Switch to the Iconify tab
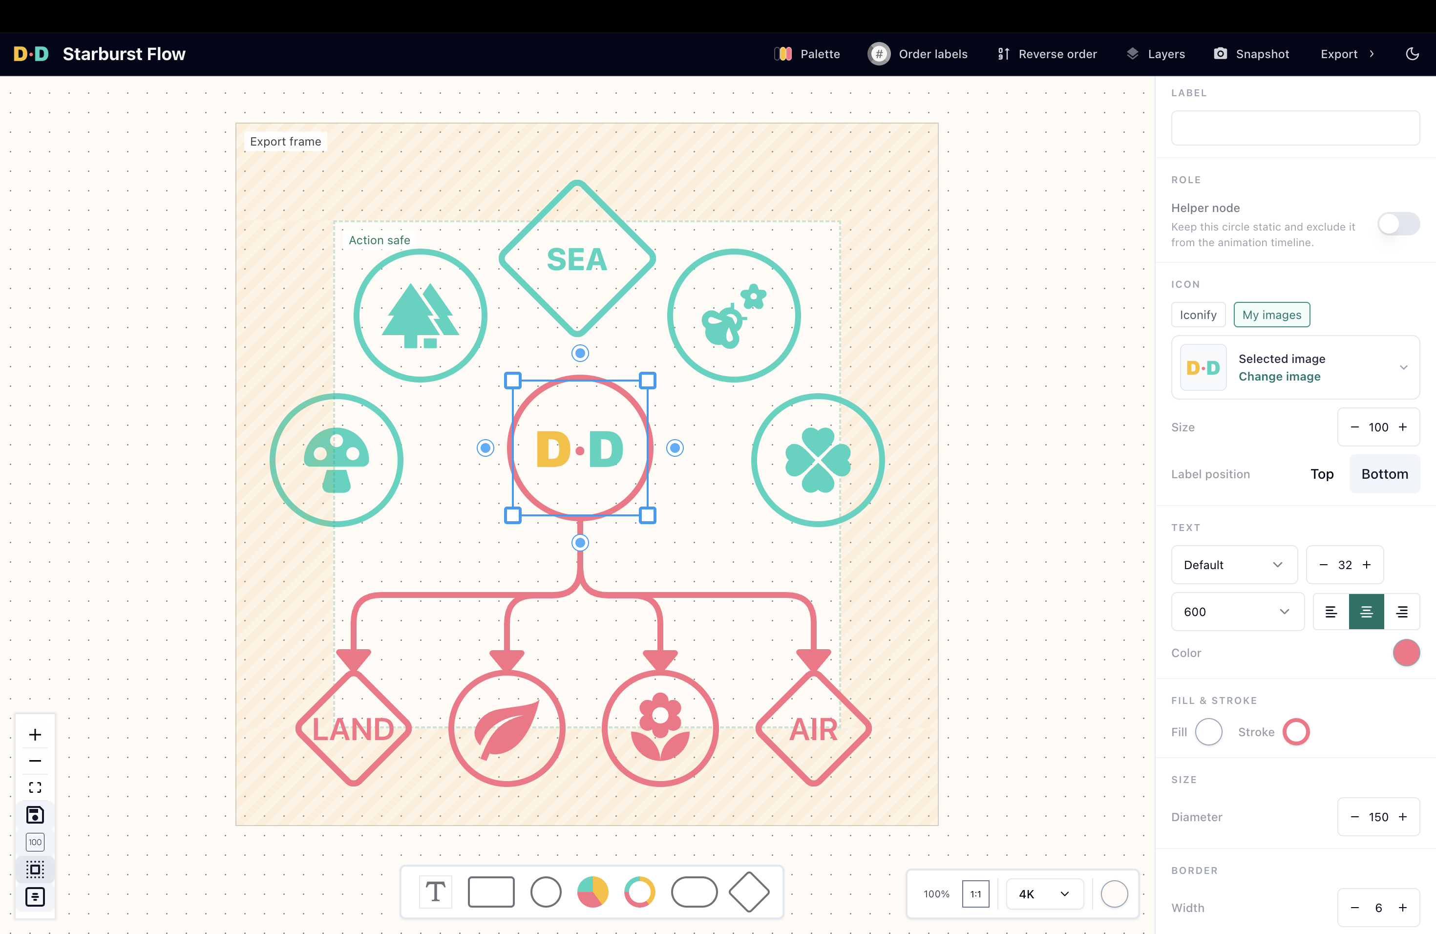The image size is (1436, 934). pos(1198,315)
